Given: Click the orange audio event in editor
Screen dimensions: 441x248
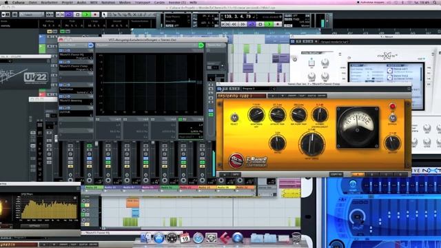Looking at the screenshot, I should [x=132, y=203].
